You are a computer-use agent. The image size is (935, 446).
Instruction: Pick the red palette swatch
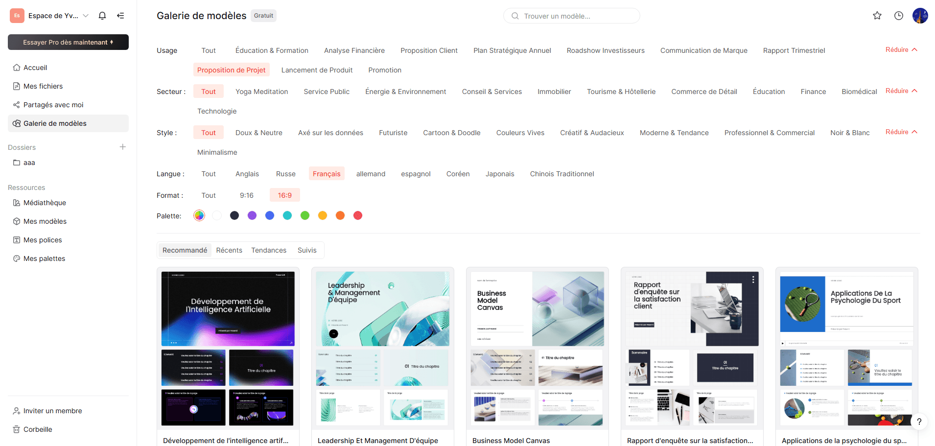pyautogui.click(x=358, y=215)
